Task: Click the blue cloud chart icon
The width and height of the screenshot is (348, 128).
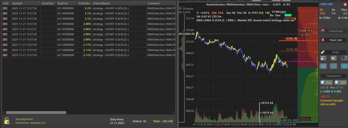Action: (323, 66)
